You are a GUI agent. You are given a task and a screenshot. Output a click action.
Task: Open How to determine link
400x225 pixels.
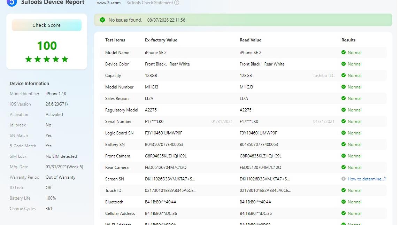[367, 179]
